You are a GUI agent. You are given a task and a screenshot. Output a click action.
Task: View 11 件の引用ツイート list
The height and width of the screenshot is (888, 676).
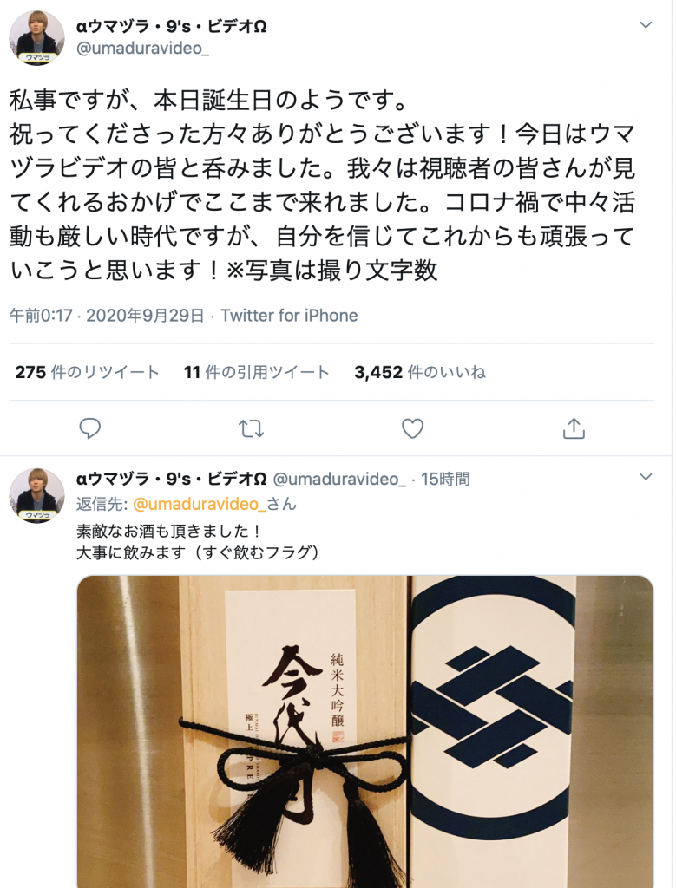[x=256, y=372]
